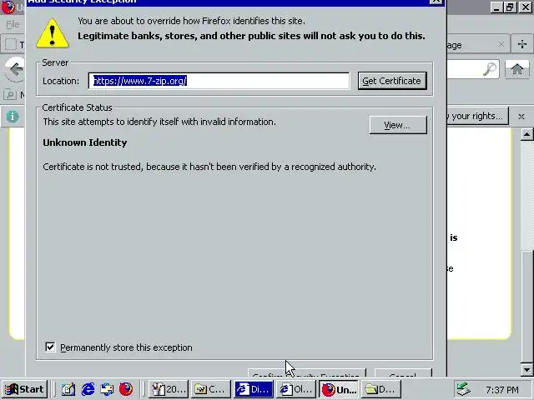Click the scrollbar up arrow in Firefox

[x=526, y=134]
